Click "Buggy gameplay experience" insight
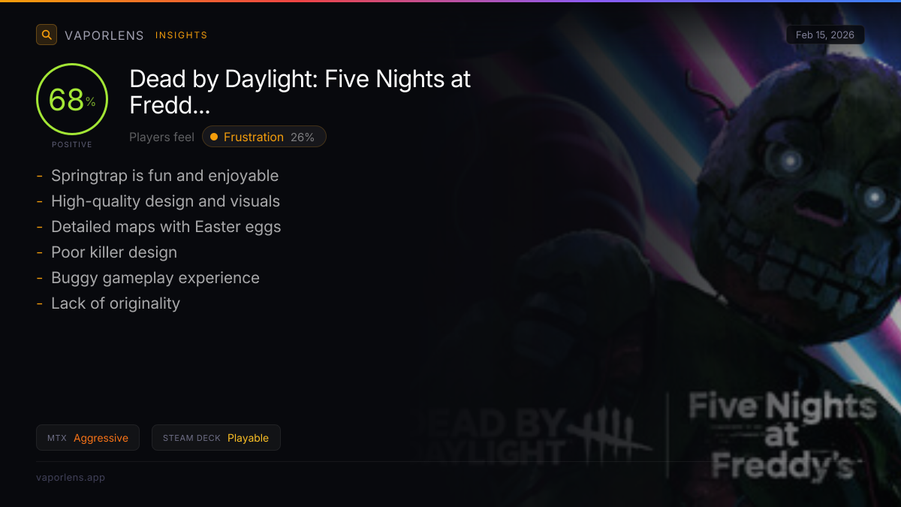This screenshot has height=507, width=901. (x=155, y=278)
